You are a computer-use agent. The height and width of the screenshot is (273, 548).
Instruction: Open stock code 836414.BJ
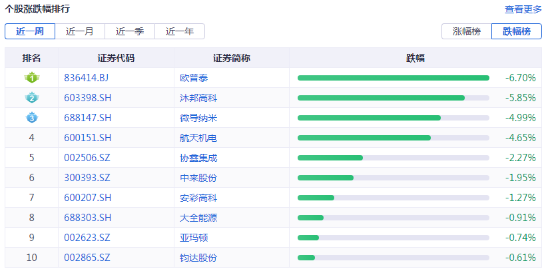[x=87, y=78]
